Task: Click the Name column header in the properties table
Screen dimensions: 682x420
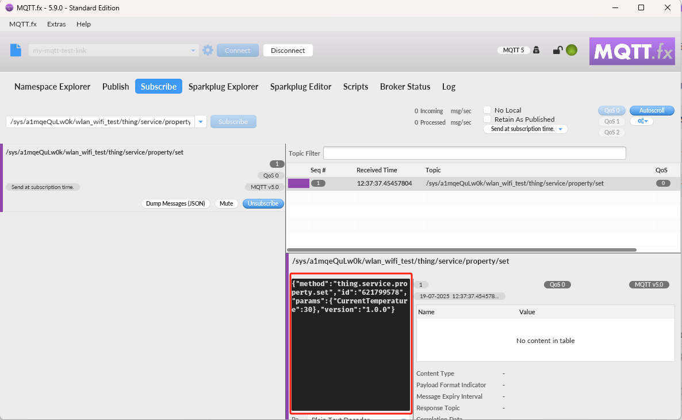Action: tap(426, 312)
